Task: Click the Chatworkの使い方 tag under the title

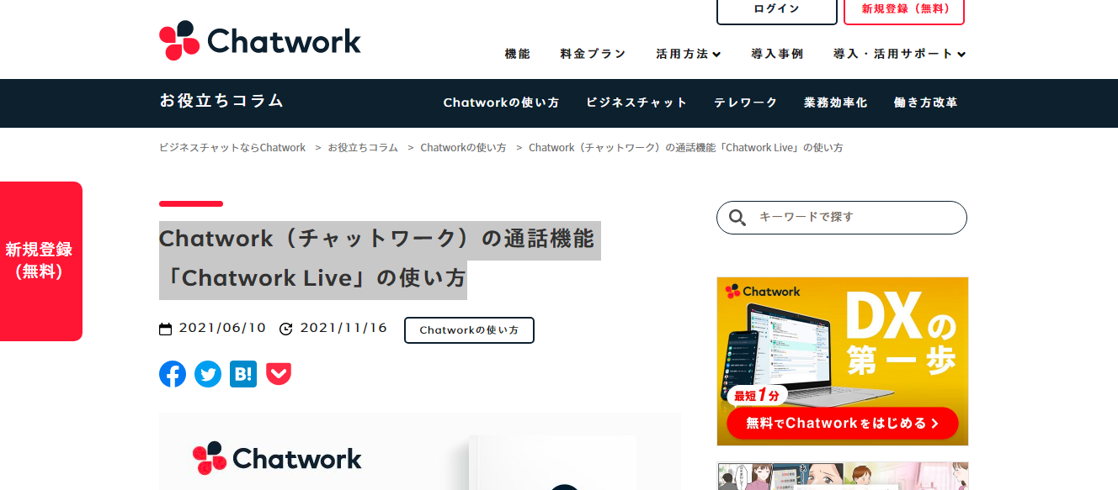Action: point(469,329)
